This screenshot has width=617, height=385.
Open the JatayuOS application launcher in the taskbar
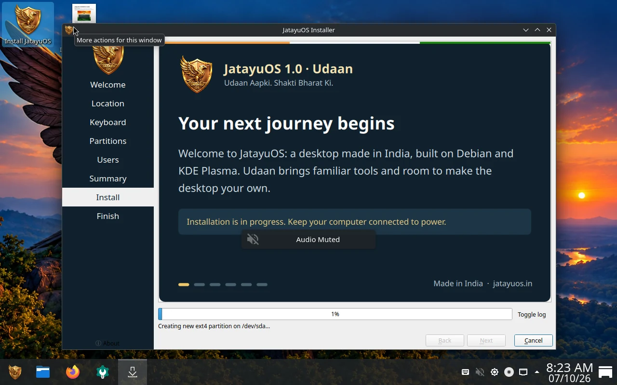pos(15,372)
